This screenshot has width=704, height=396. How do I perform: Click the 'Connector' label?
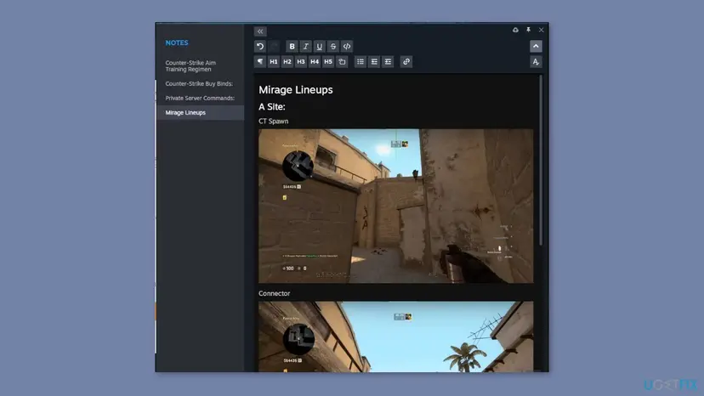[x=275, y=293]
